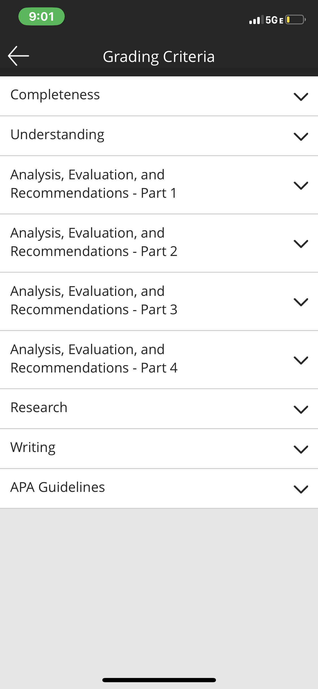Expand the Completeness chevron
The image size is (318, 689).
[301, 97]
